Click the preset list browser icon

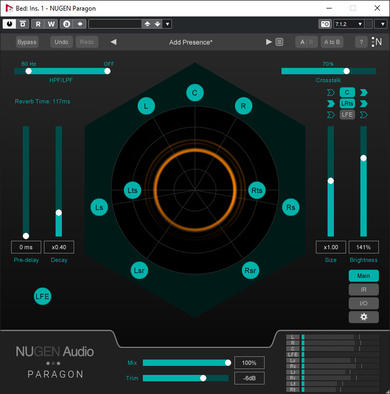click(x=279, y=42)
